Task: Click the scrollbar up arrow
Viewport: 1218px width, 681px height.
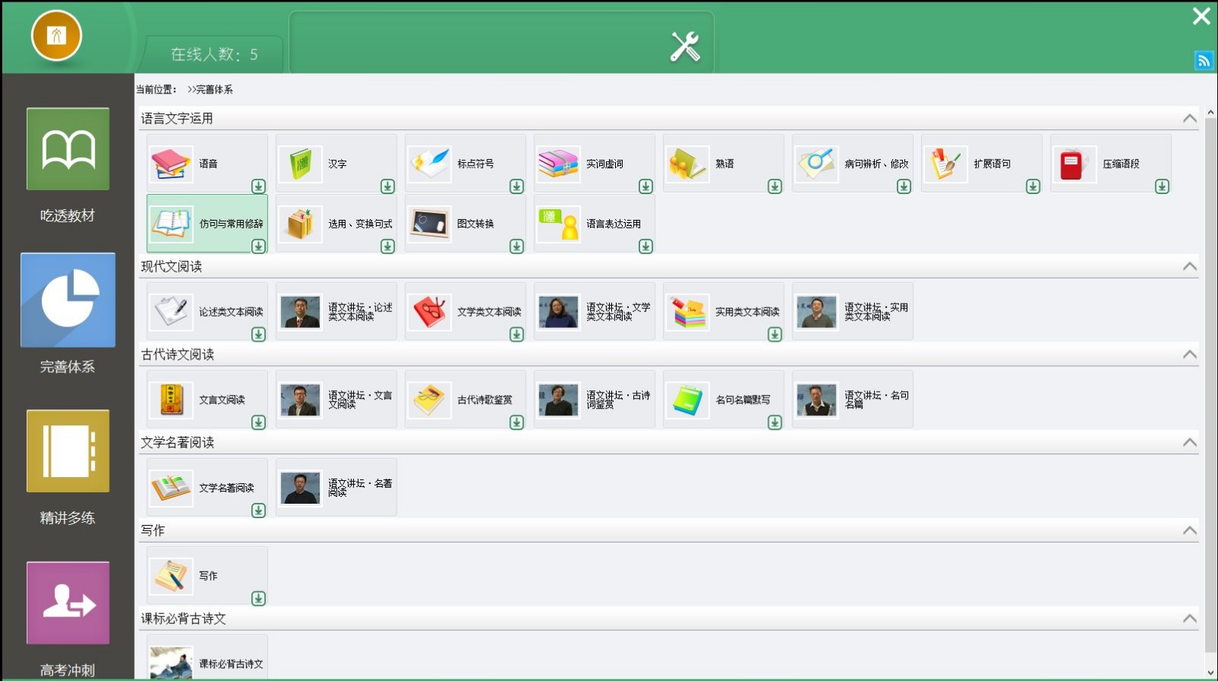Action: point(1210,113)
